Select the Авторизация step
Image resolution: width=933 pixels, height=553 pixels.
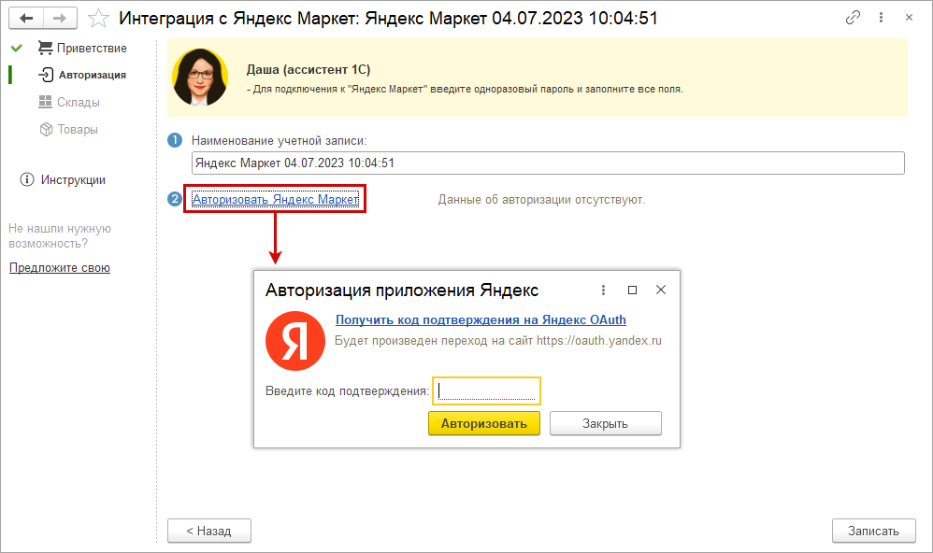pyautogui.click(x=93, y=75)
